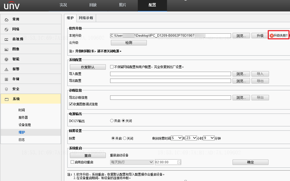290x181 pixels.
Task: Click the picture icon beside 图像
Action: pyautogui.click(x=6, y=49)
